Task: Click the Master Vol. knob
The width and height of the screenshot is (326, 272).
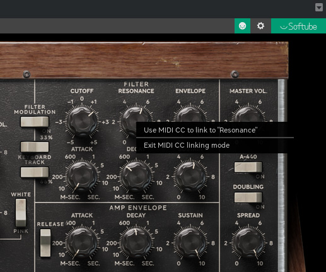Action: [248, 115]
